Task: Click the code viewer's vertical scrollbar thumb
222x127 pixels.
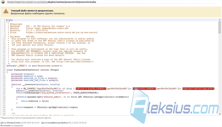Action: 219,28
